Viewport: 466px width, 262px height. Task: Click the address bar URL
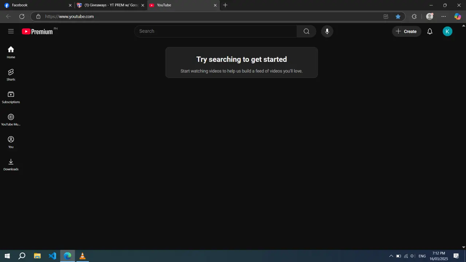point(69,16)
